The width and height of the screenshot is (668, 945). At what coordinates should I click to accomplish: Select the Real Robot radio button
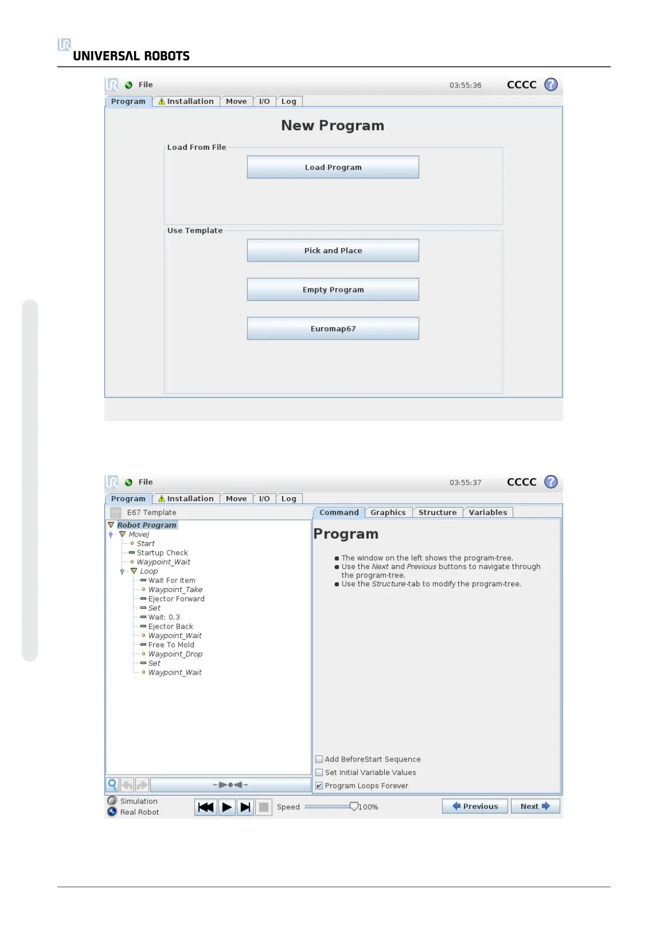pyautogui.click(x=112, y=812)
